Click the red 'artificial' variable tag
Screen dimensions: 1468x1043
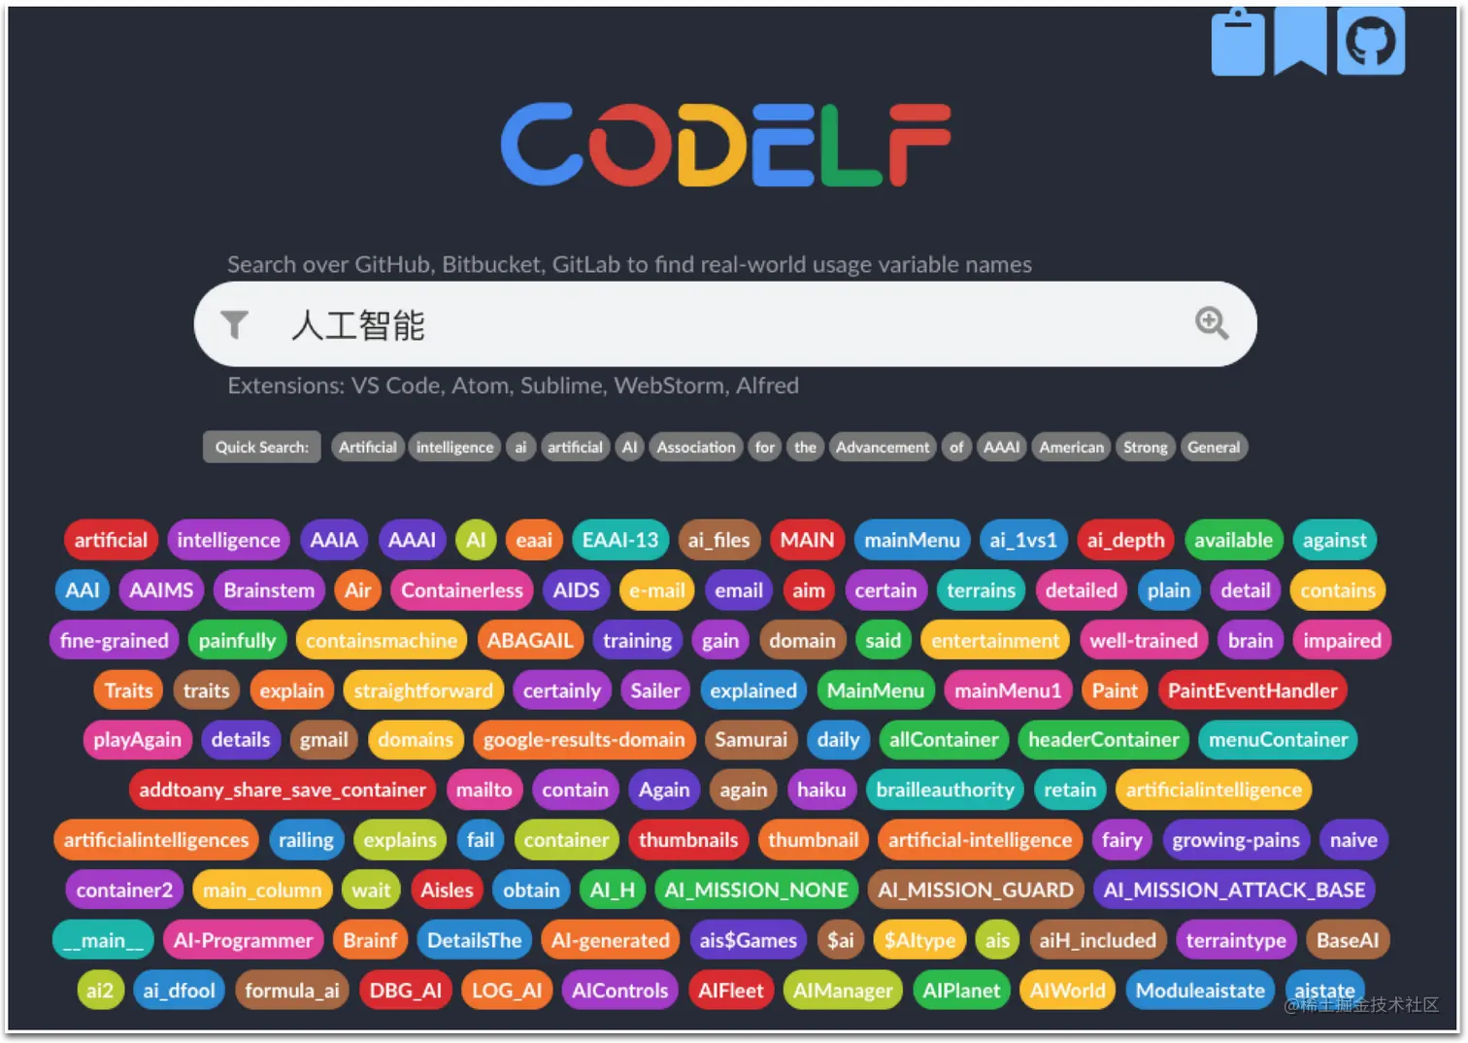tap(111, 540)
